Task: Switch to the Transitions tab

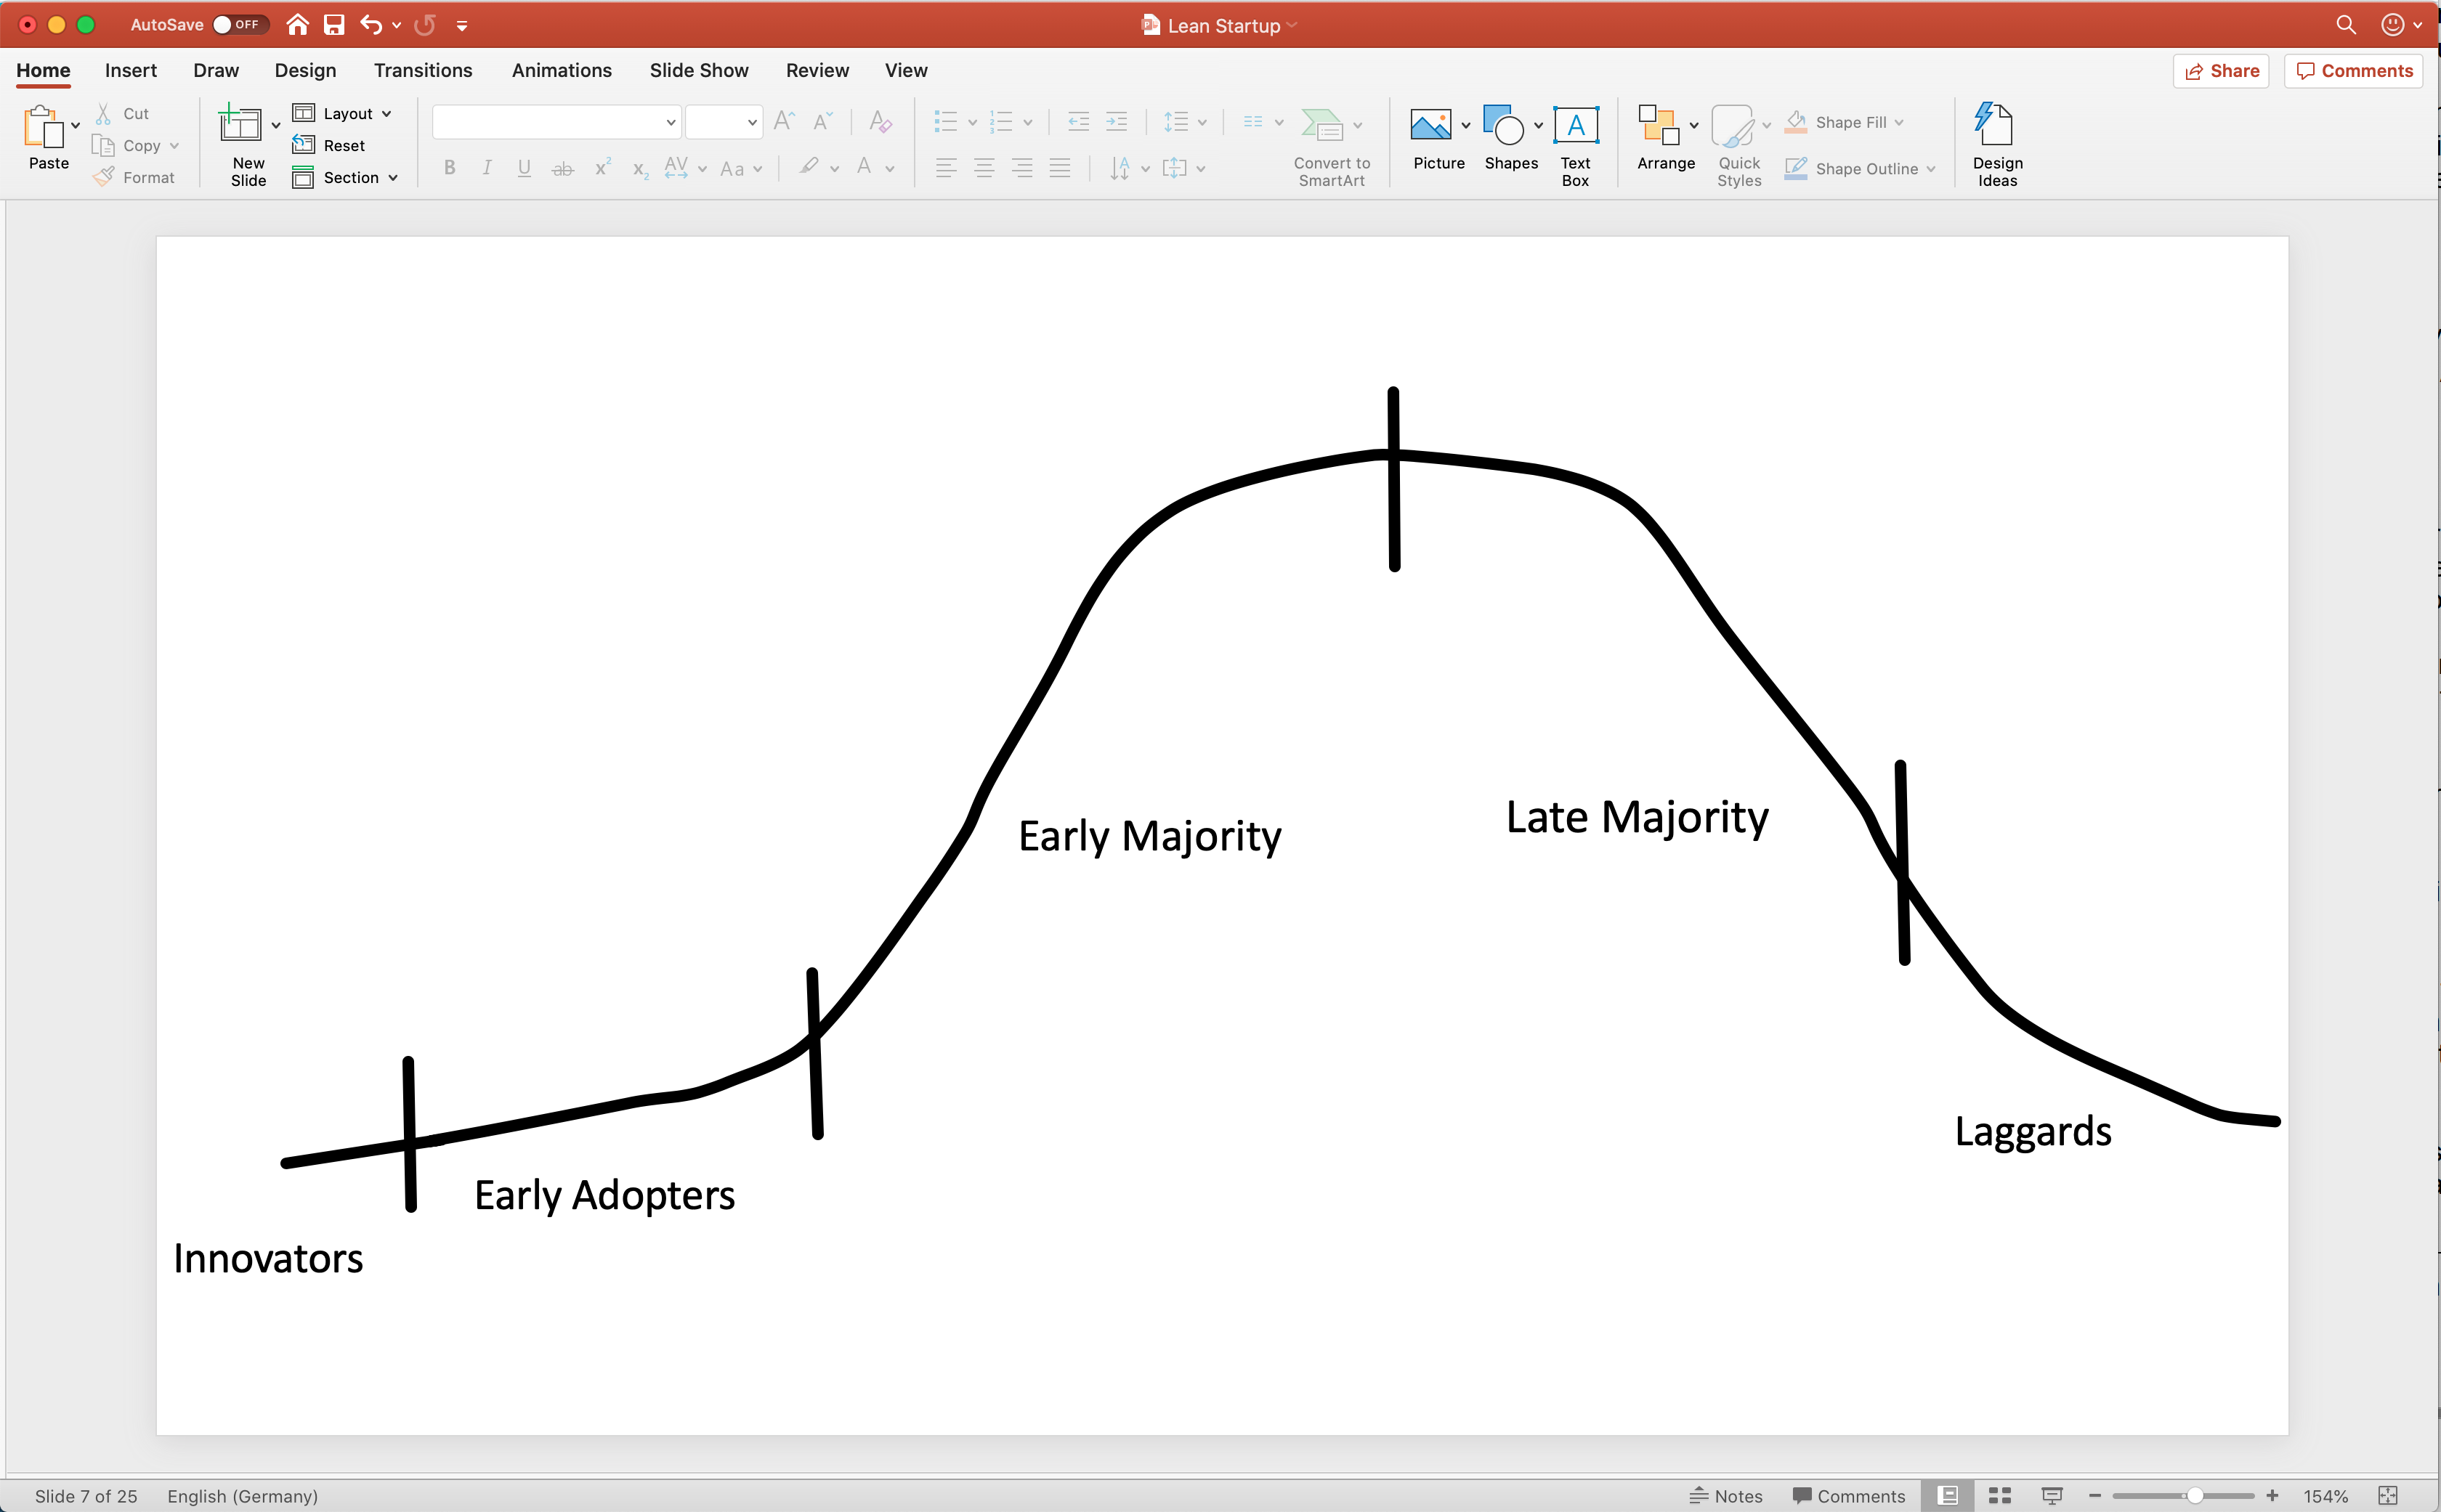Action: (422, 71)
